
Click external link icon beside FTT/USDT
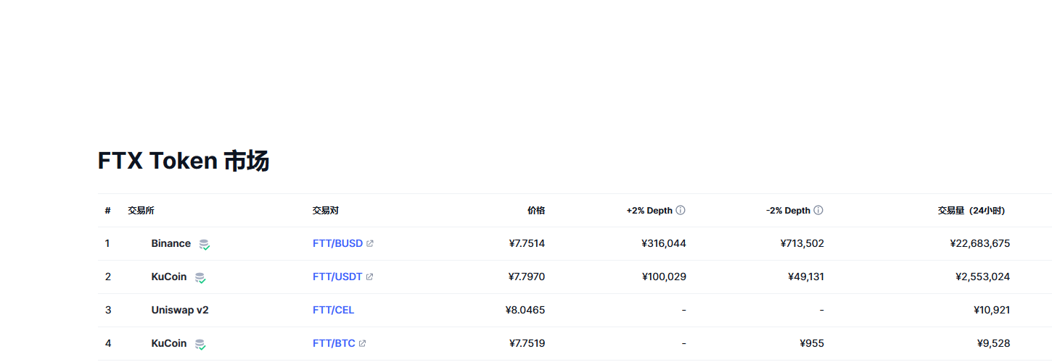(369, 277)
